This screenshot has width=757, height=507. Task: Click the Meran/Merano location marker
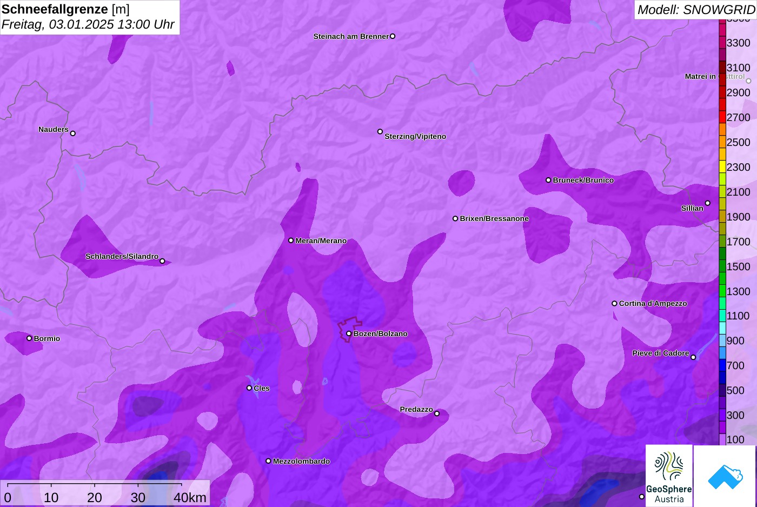coord(291,241)
